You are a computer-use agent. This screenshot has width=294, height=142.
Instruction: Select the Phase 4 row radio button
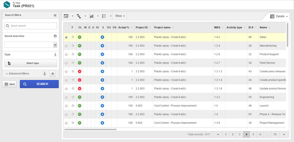tap(66, 114)
